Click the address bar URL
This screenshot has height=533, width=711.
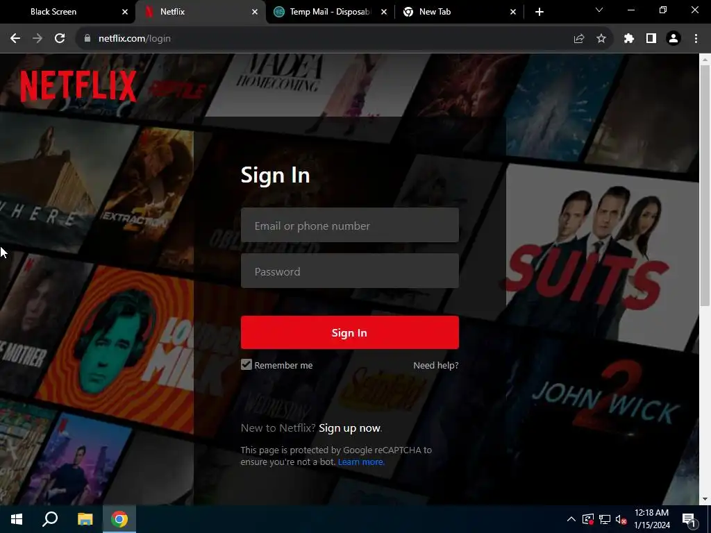point(135,39)
